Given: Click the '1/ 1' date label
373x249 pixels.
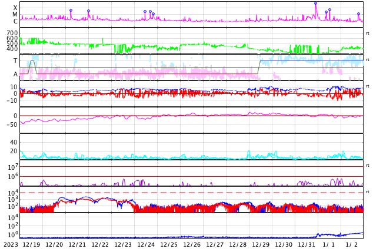Looking at the screenshot, I should 329,245.
